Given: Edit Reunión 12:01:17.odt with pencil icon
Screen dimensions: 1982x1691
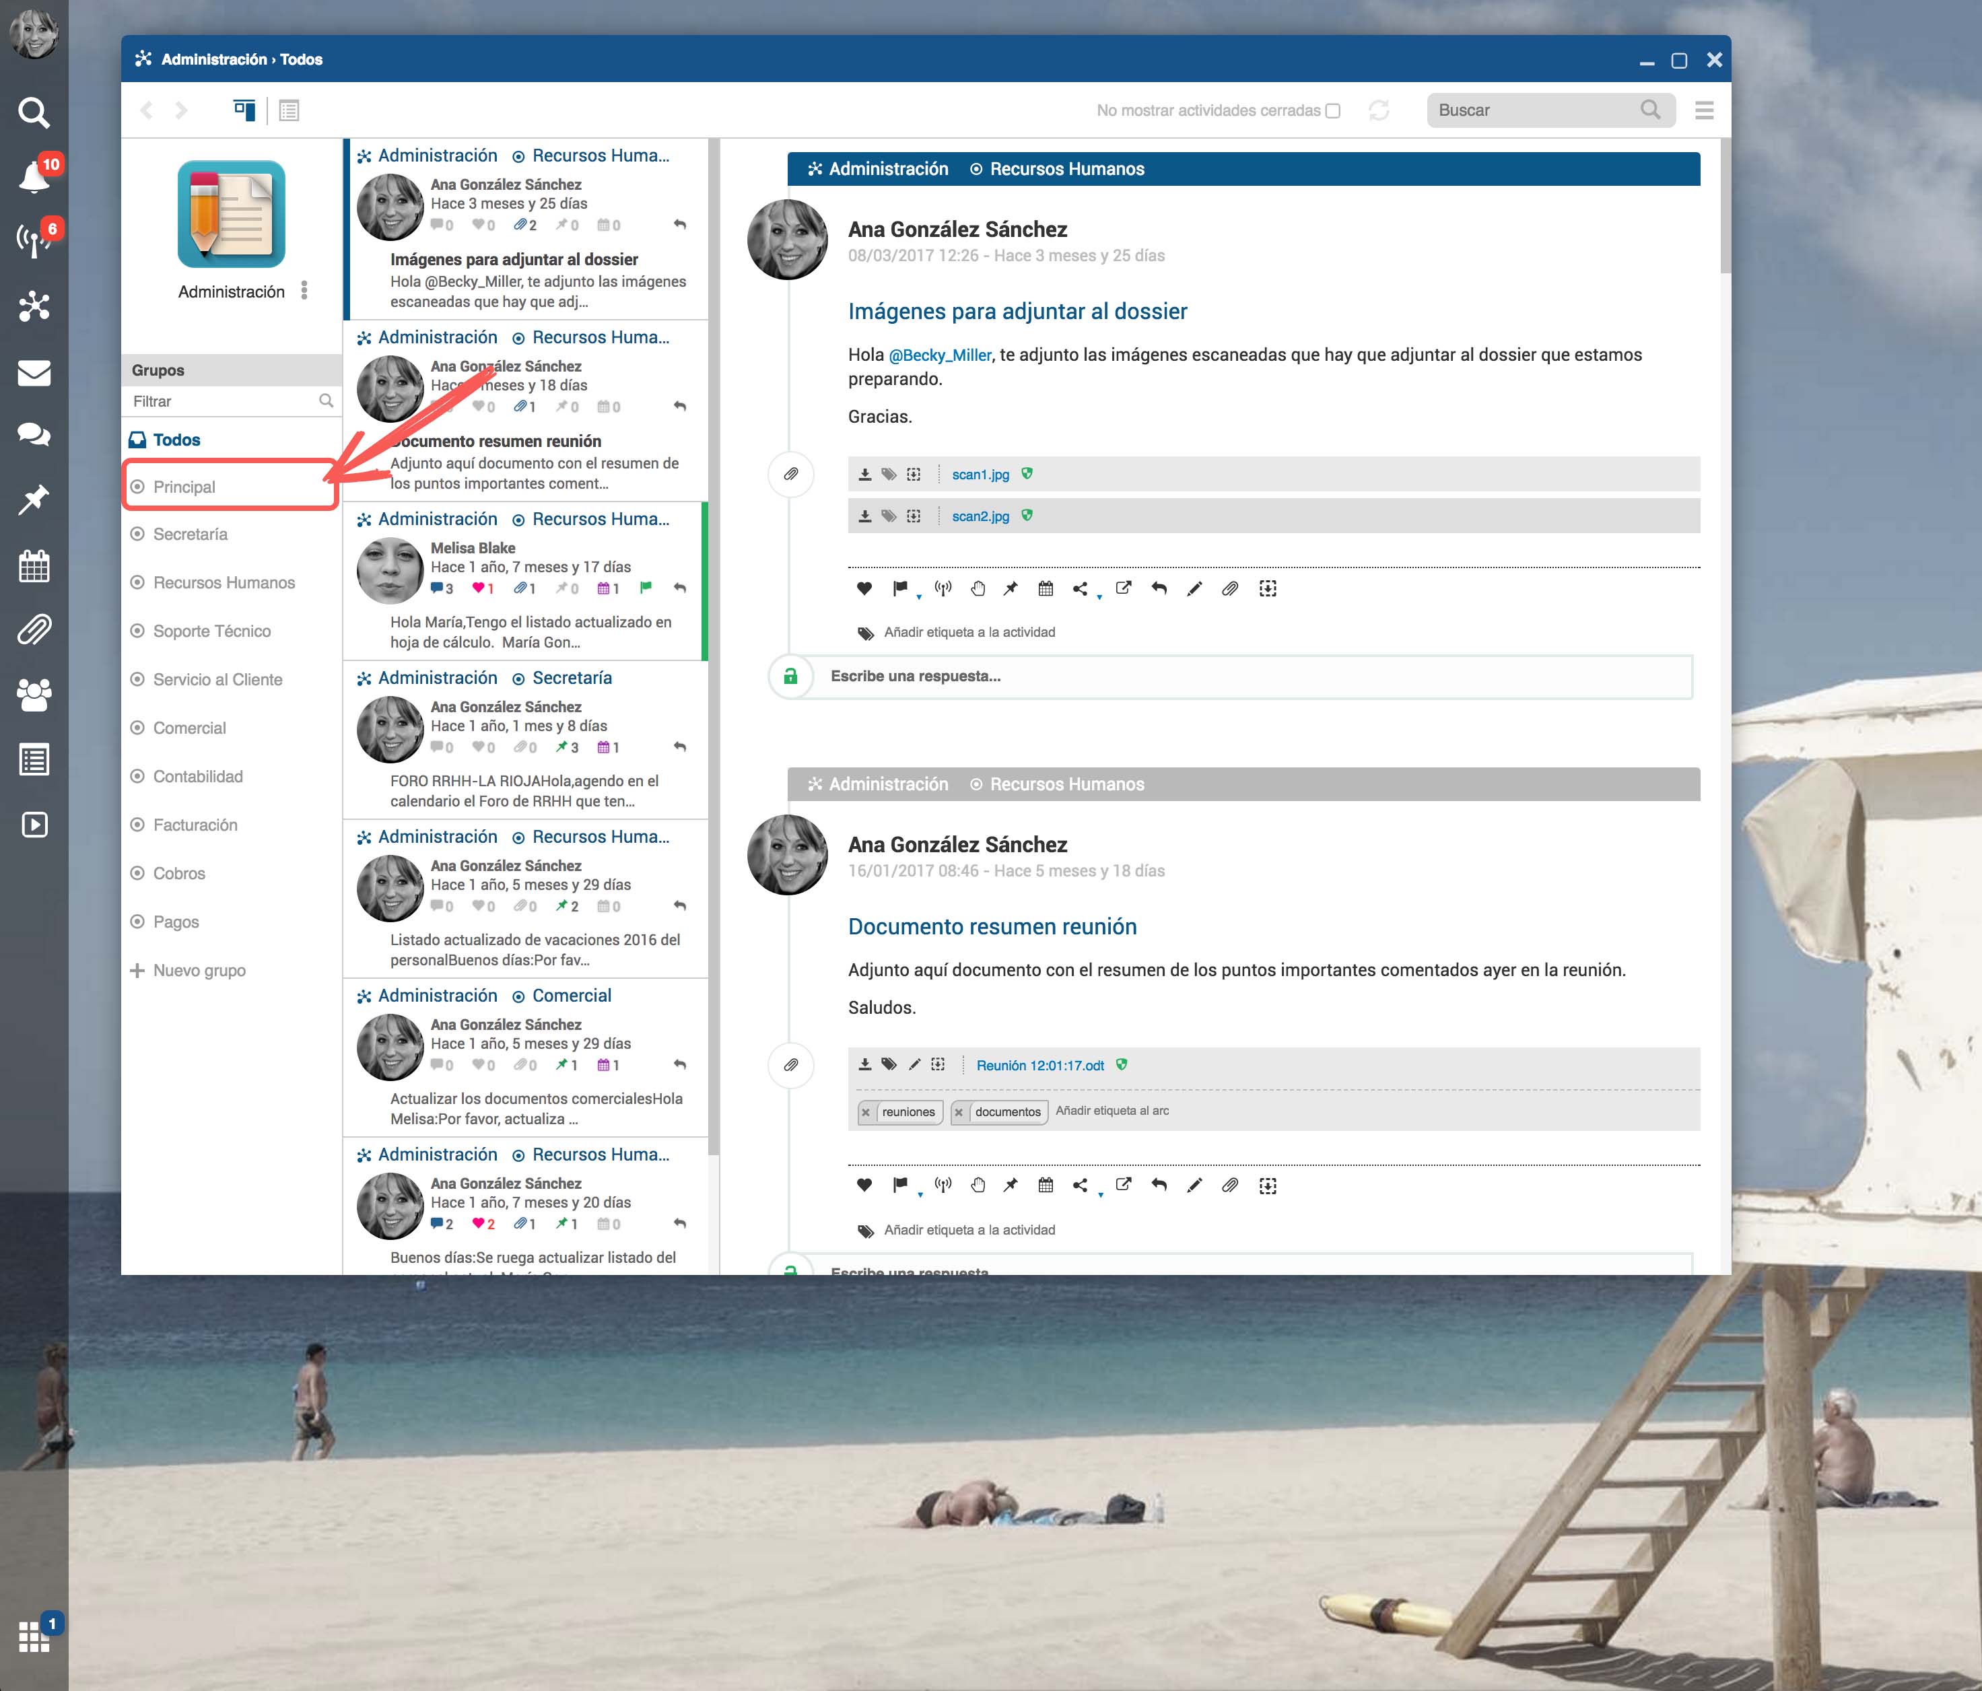Looking at the screenshot, I should (914, 1064).
